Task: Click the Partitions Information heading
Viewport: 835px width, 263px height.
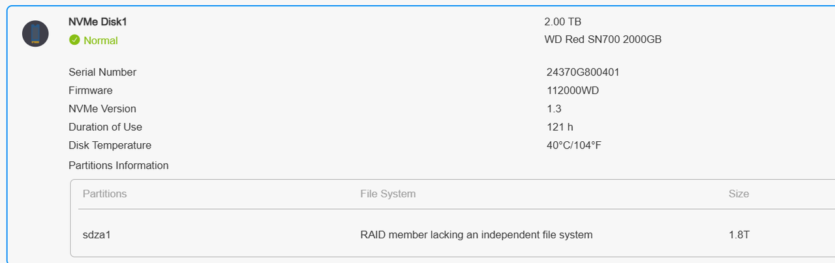Action: [119, 165]
